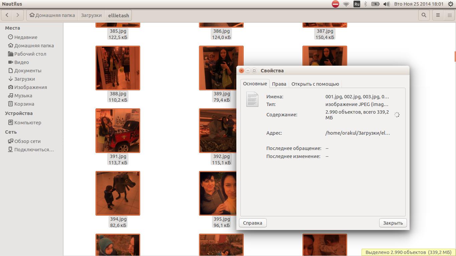Open the system gear menu
Viewport: 456px width, 256px height.
pos(450,4)
